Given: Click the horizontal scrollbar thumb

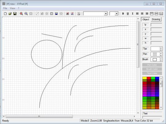Looking at the screenshot, I should [x=39, y=116].
